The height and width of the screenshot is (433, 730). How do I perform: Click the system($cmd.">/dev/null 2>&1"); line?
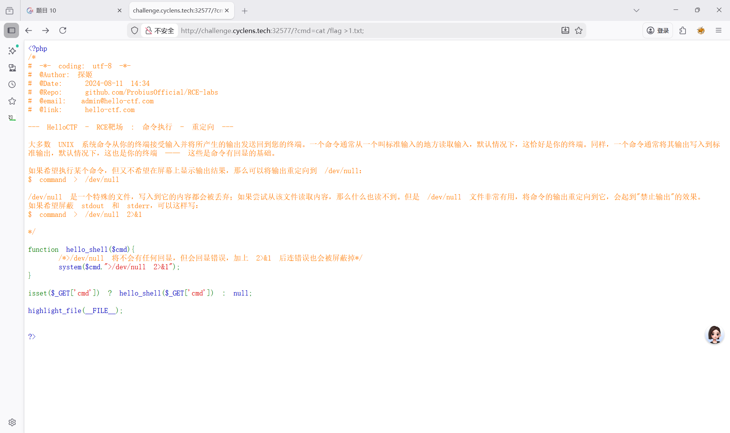(119, 267)
